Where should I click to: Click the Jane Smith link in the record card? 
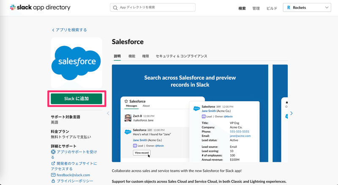[209, 111]
